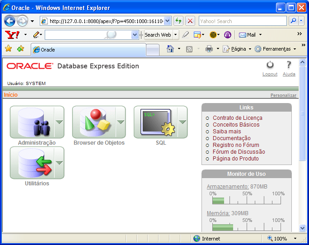Viewport: 309px width, 245px height.
Task: Open Documentação link
Action: [232, 138]
